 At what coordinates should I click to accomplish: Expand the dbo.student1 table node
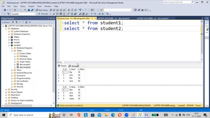tap(15, 65)
